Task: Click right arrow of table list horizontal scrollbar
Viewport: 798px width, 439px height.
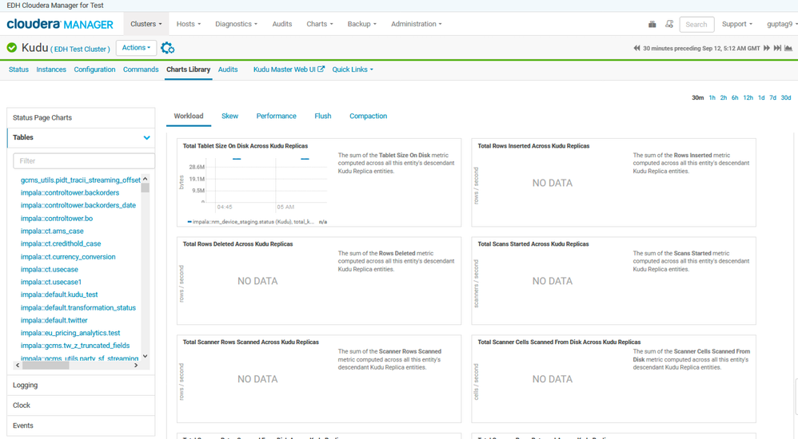Action: 136,366
